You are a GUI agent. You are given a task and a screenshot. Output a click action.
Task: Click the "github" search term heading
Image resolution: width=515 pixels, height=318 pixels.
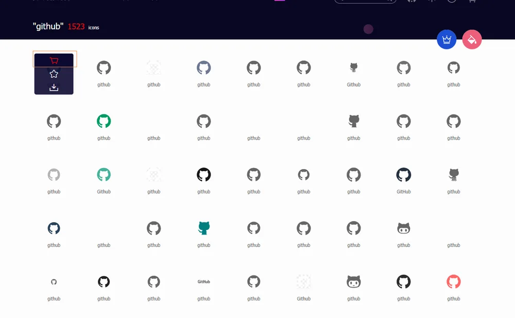48,26
